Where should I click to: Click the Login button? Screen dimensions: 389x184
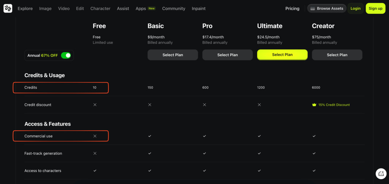point(356,8)
